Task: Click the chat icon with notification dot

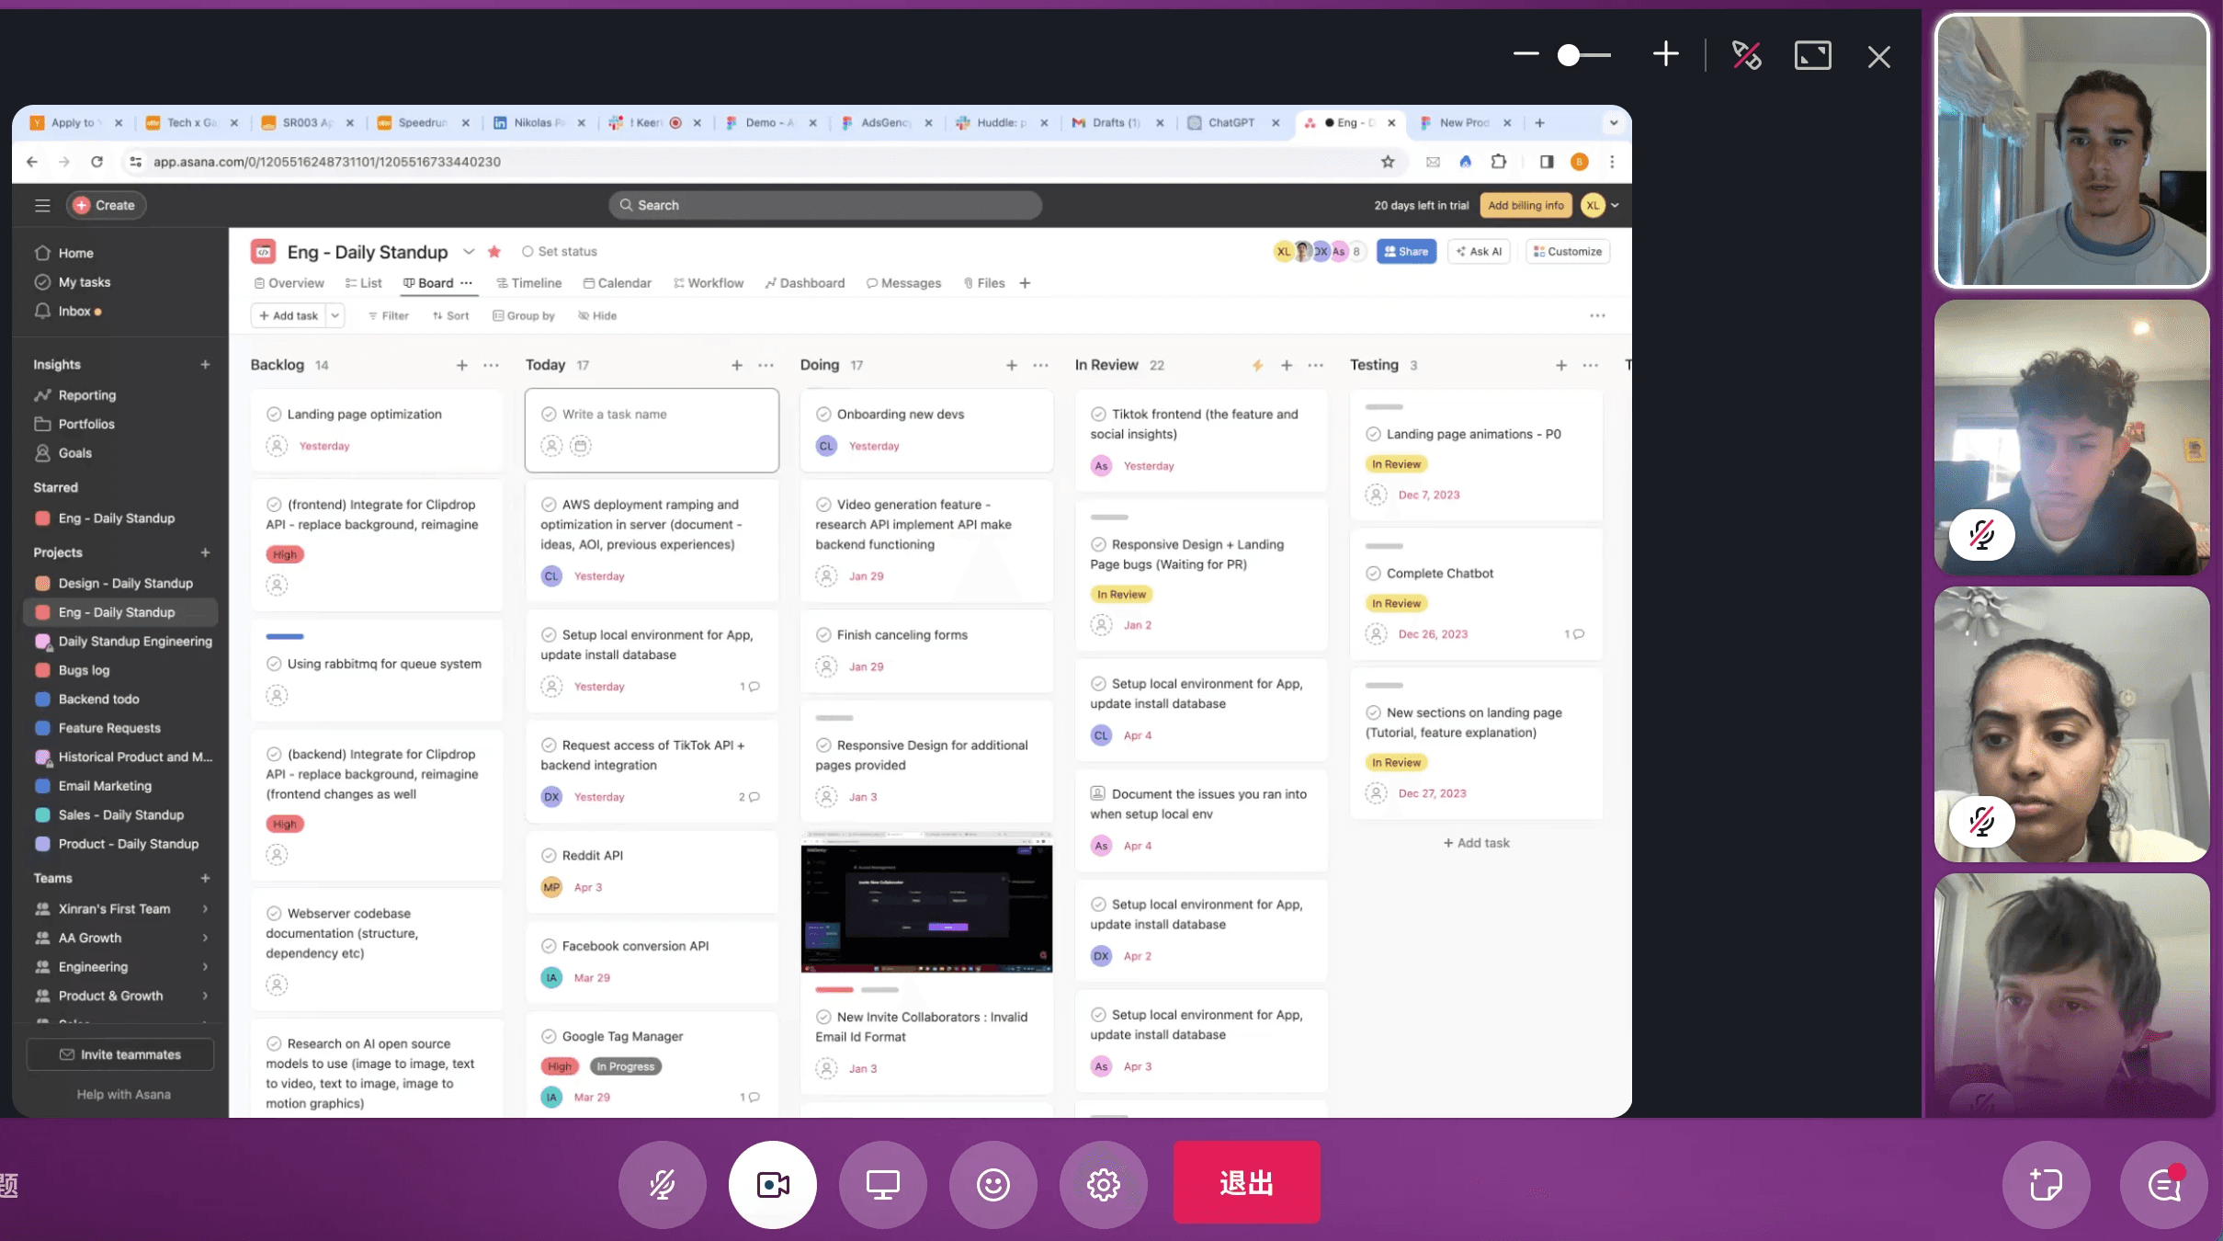Action: [2163, 1184]
